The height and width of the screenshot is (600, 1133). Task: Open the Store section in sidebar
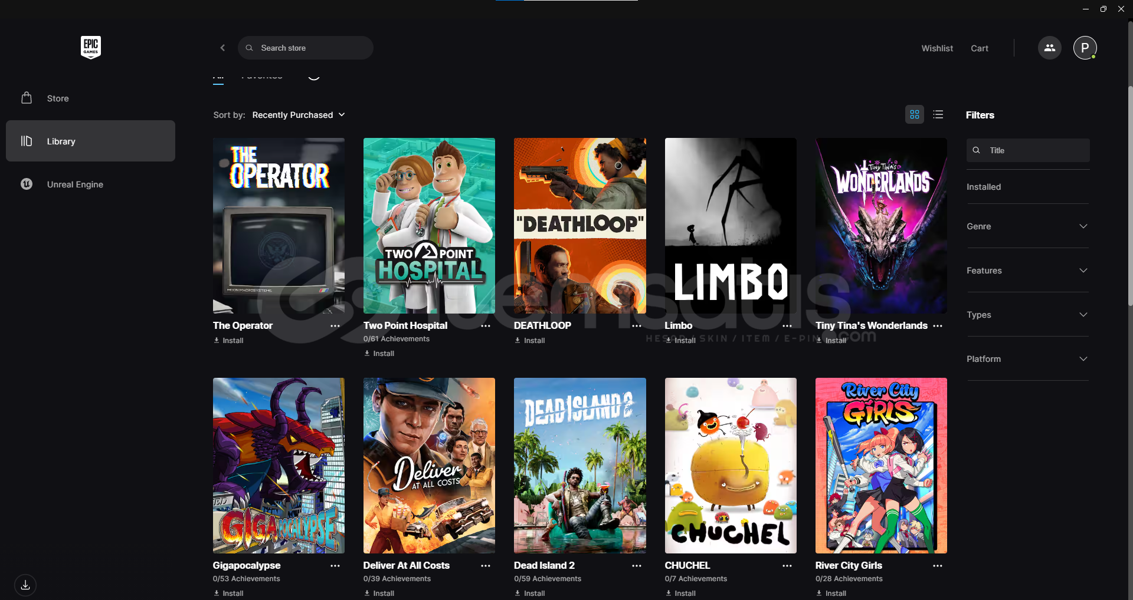coord(90,98)
